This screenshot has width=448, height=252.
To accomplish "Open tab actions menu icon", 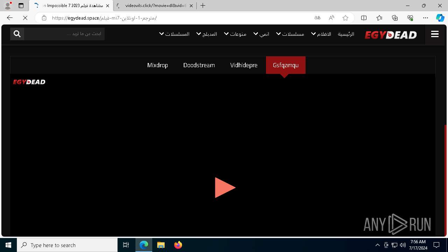I will pyautogui.click(x=21, y=6).
